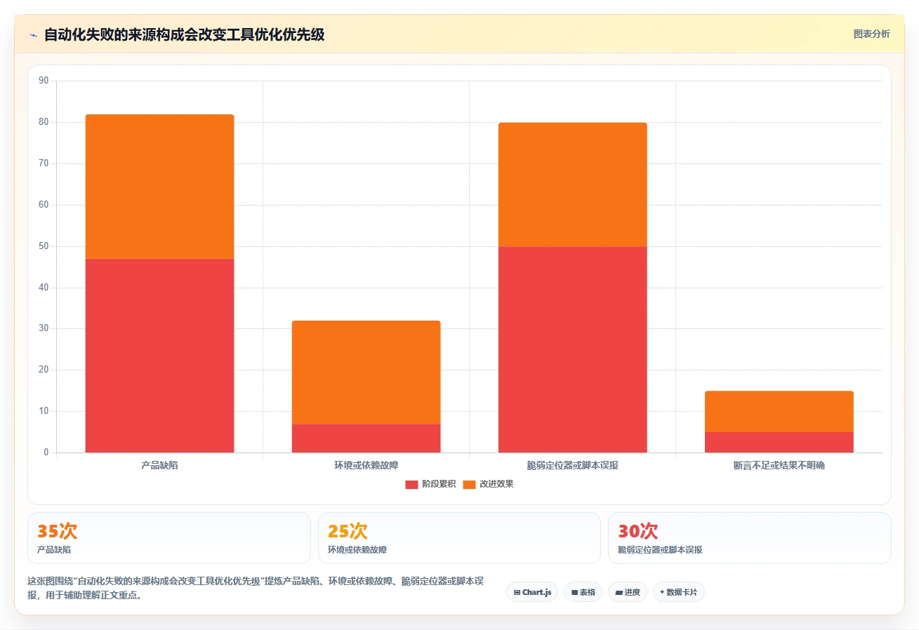Toggle the 阶段累积 legend entry
This screenshot has width=919, height=630.
[x=430, y=484]
